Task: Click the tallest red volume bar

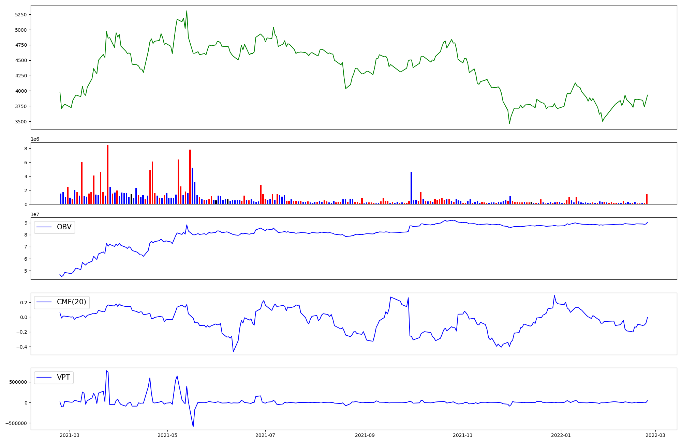Action: coord(108,174)
